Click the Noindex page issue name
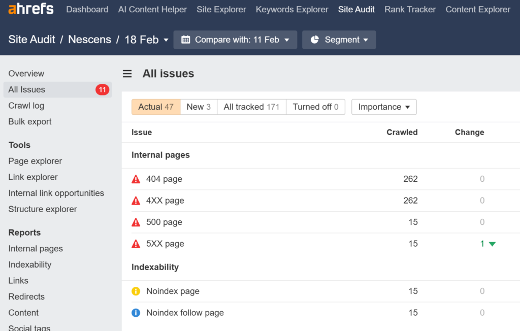The height and width of the screenshot is (331, 520). tap(173, 291)
